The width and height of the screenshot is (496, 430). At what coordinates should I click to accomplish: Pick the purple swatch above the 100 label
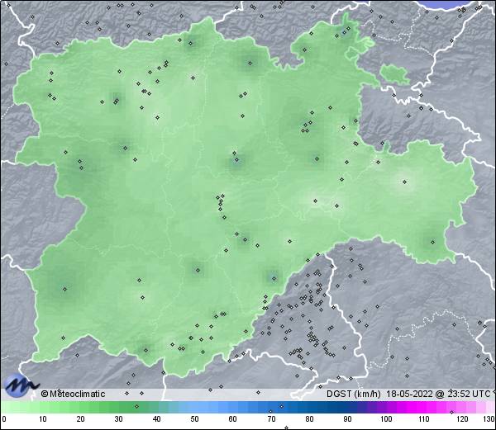tap(386, 407)
